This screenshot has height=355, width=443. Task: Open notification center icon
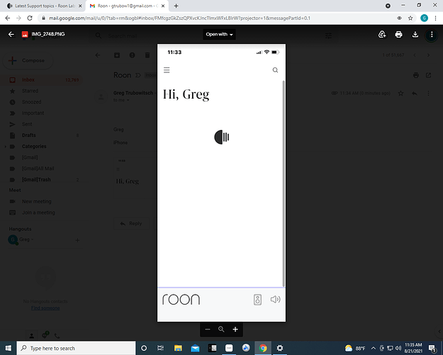coord(432,348)
